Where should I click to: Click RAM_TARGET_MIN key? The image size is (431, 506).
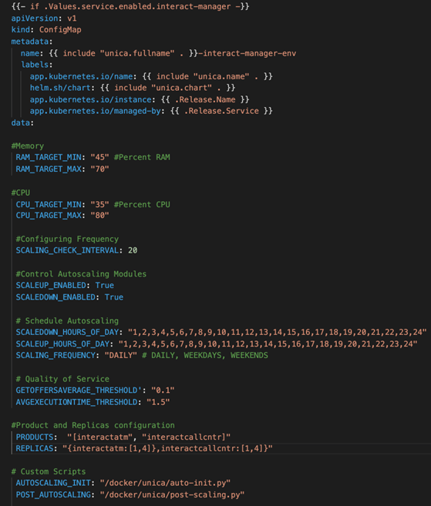pyautogui.click(x=49, y=157)
